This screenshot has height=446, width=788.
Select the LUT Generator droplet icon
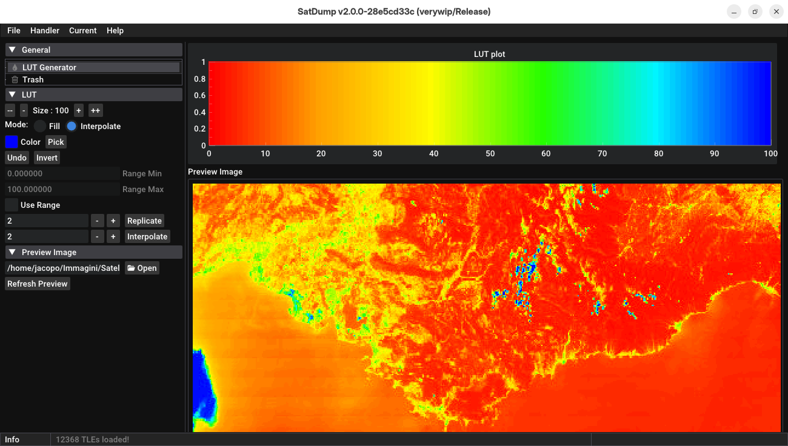[15, 67]
